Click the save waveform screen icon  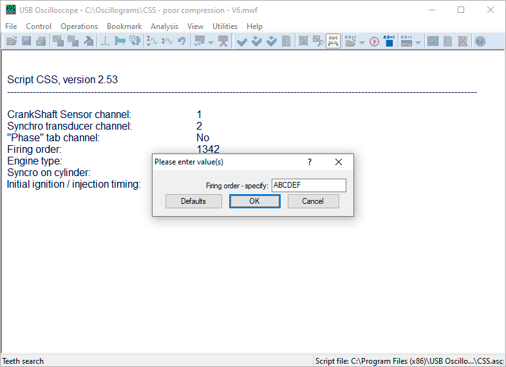(58, 41)
